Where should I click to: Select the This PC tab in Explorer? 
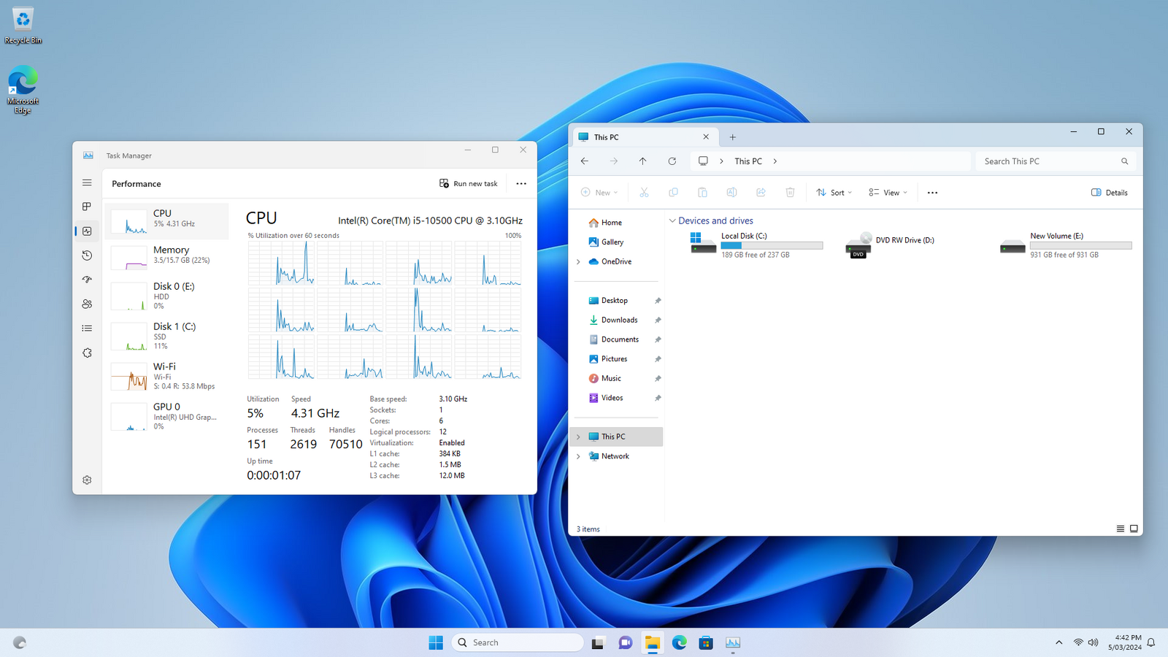coord(644,137)
